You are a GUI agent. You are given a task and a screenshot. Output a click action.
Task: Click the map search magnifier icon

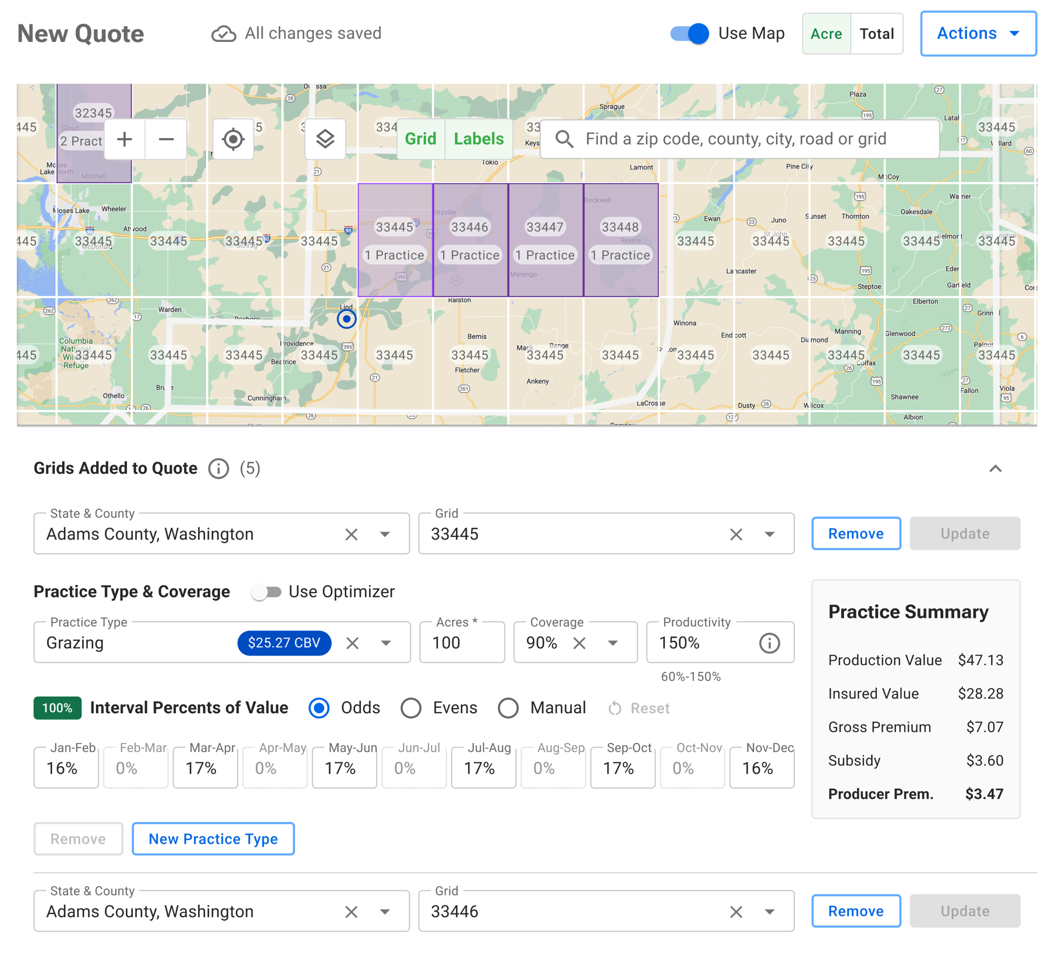click(x=564, y=139)
